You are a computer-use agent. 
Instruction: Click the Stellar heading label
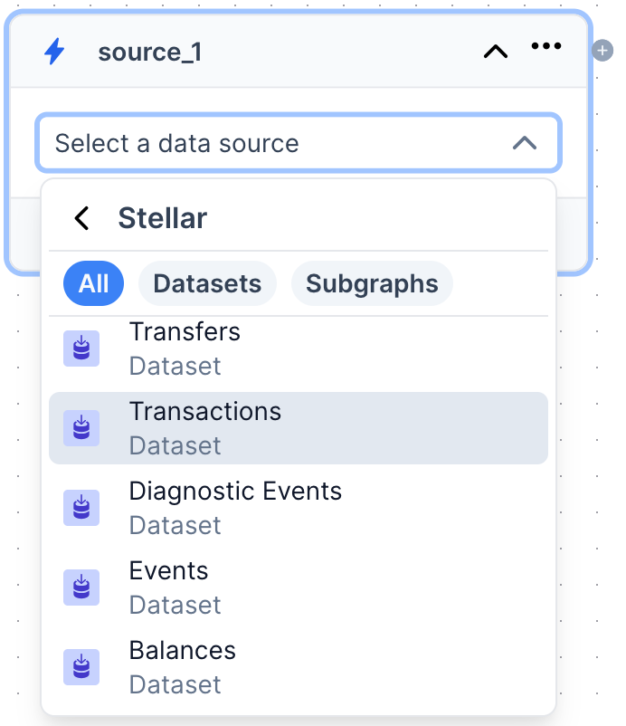[162, 218]
